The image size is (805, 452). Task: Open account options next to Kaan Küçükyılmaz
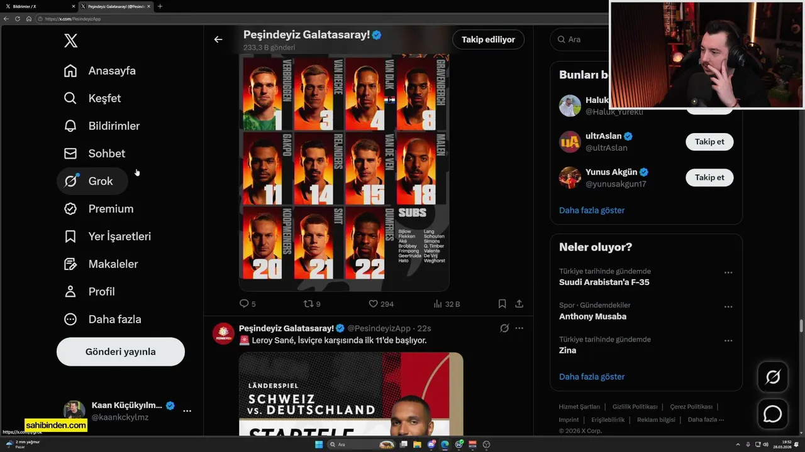[187, 411]
